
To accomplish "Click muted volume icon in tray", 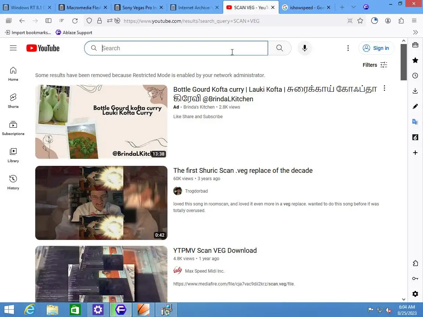I will pos(388,310).
